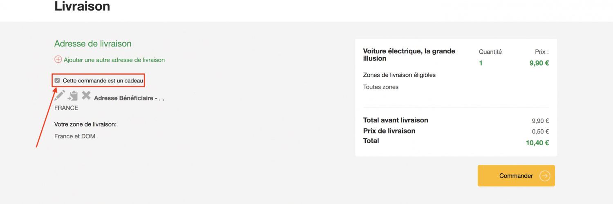Delete the address with the X icon
This screenshot has height=204, width=613.
86,95
